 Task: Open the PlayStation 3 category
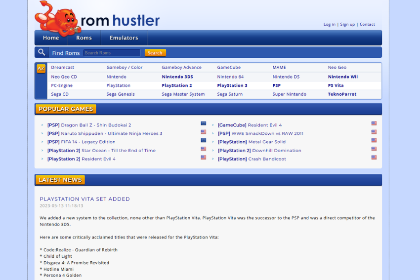pyautogui.click(x=232, y=85)
